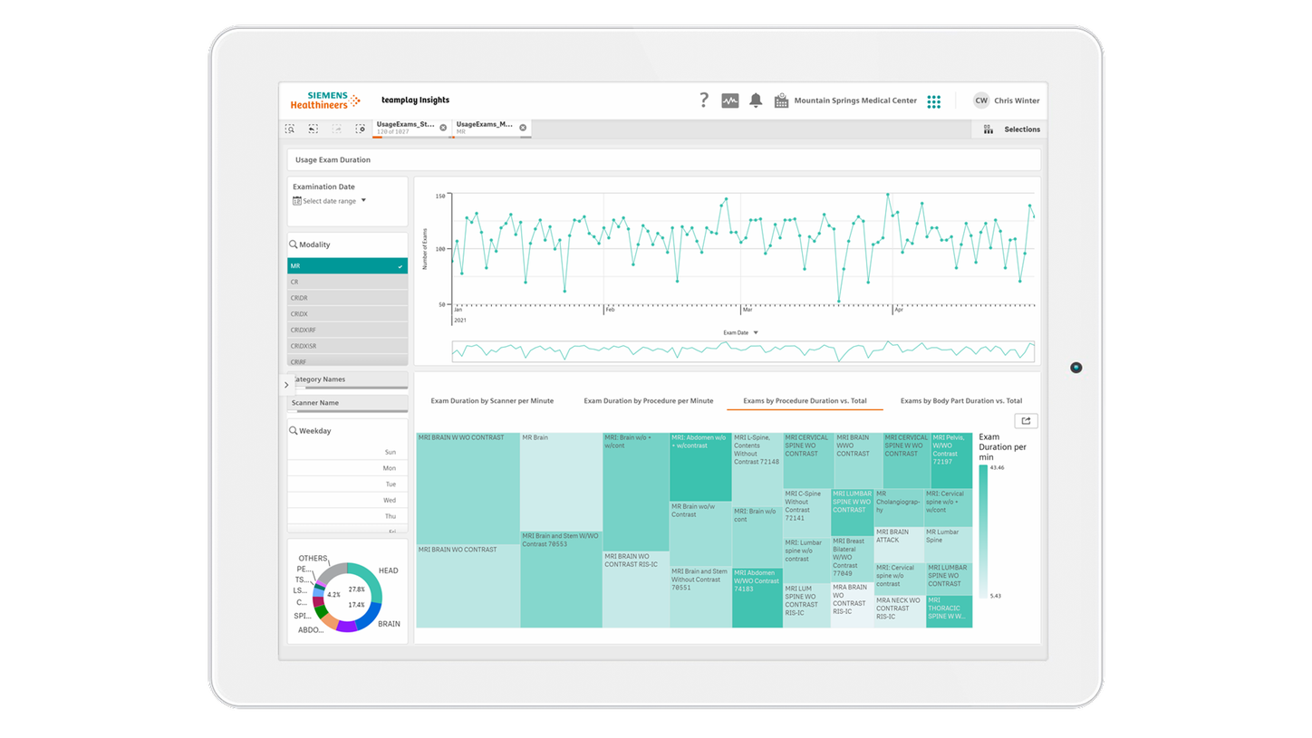Open the help question mark icon
The image size is (1312, 738).
coord(704,101)
